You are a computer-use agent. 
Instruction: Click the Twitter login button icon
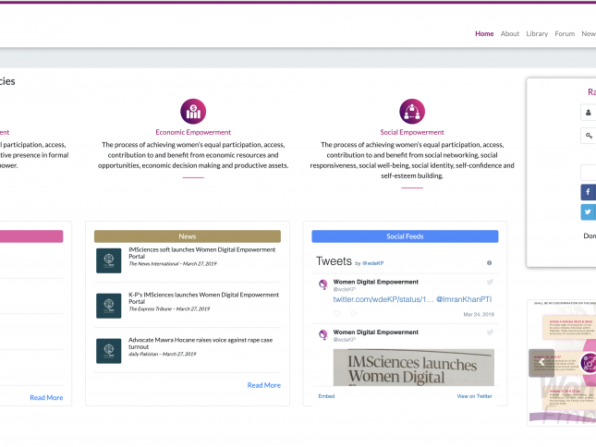pyautogui.click(x=589, y=212)
